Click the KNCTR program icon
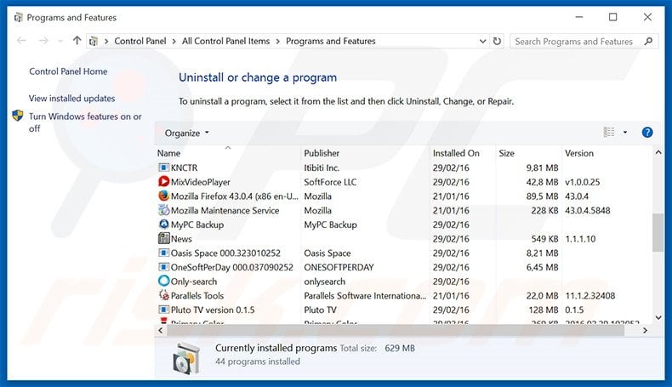The height and width of the screenshot is (387, 672). point(163,168)
